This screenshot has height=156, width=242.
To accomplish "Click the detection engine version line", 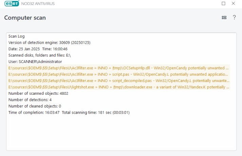I will (50, 43).
